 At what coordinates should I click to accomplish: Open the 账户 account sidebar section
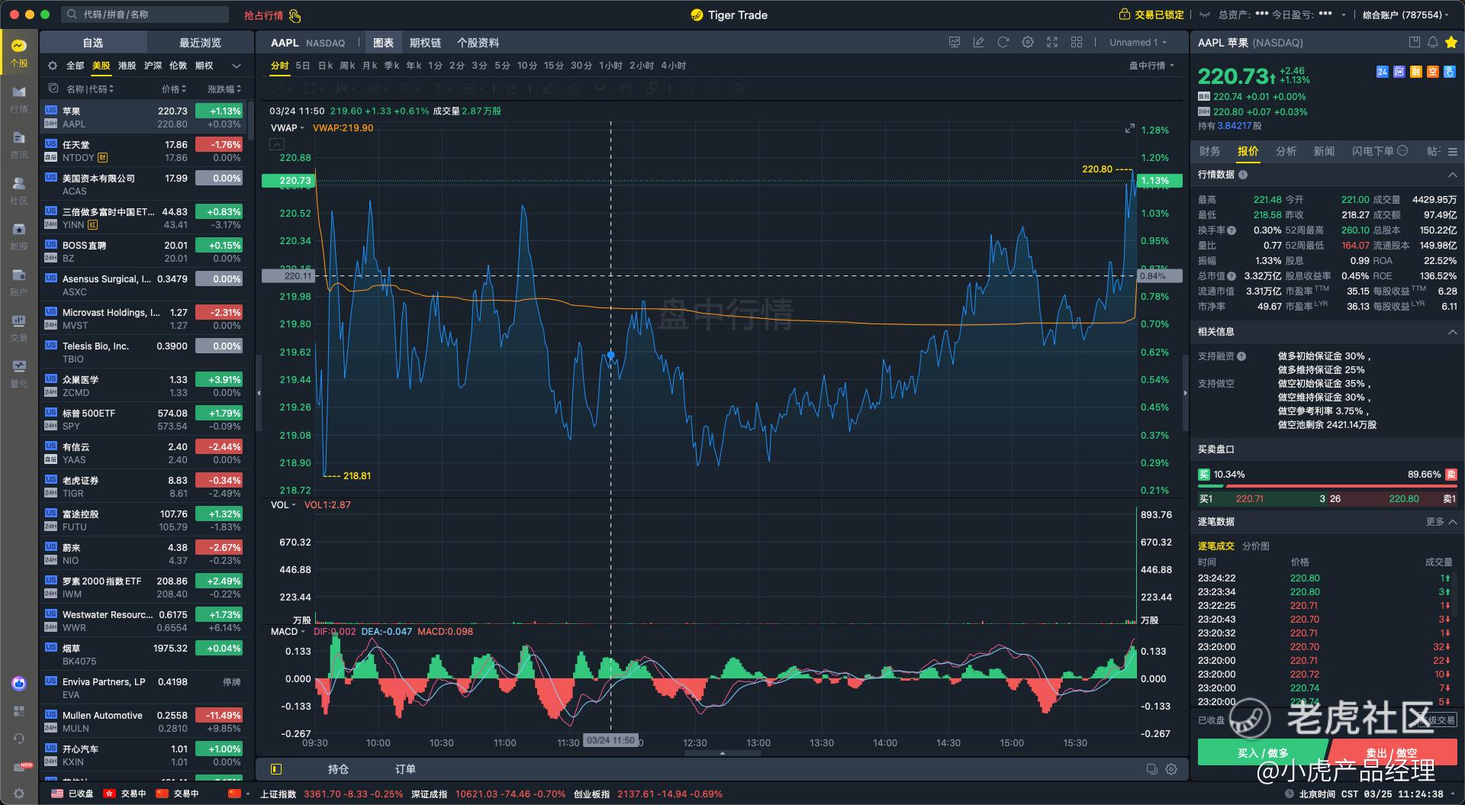[19, 282]
